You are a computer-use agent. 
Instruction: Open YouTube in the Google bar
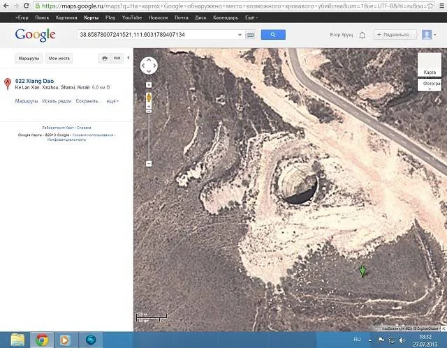pyautogui.click(x=132, y=17)
